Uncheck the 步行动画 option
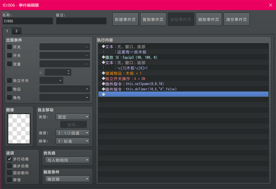 point(10,159)
